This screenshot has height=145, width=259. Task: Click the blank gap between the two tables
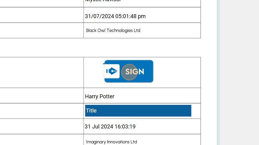(99, 48)
